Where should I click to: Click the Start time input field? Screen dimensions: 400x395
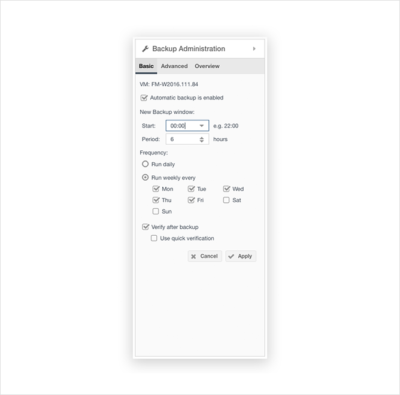[187, 126]
